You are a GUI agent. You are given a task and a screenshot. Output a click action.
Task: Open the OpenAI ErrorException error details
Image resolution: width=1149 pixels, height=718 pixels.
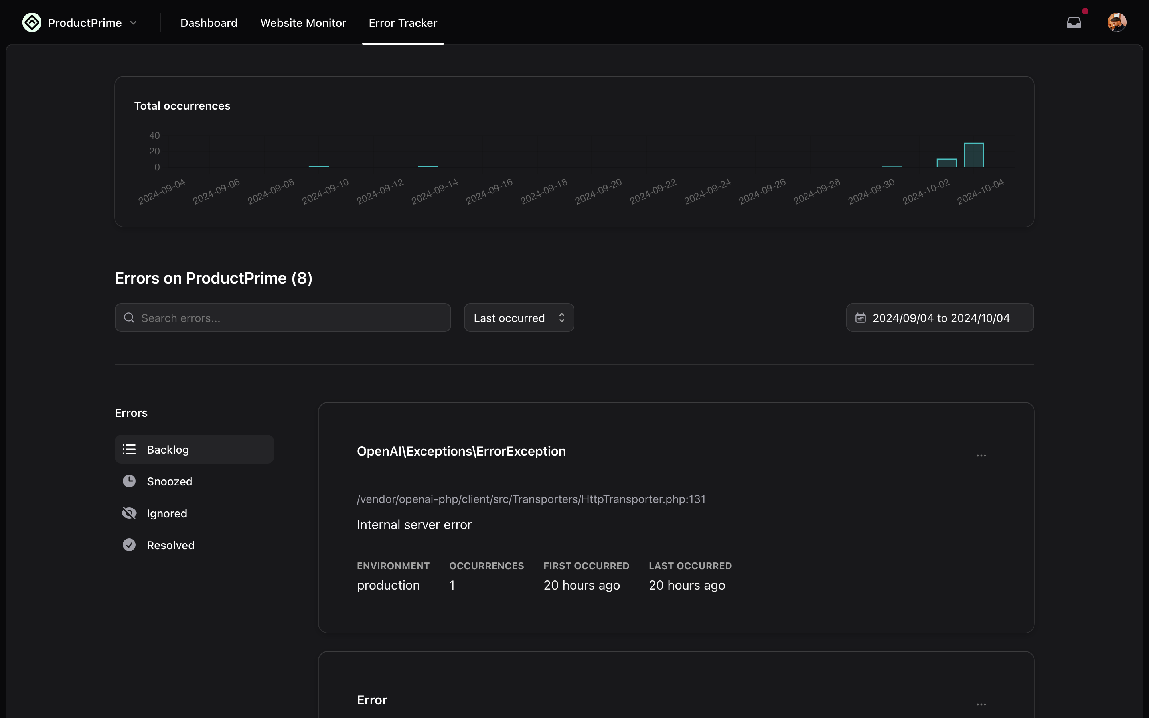tap(461, 451)
